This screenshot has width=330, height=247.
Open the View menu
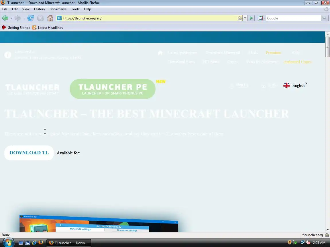click(26, 9)
